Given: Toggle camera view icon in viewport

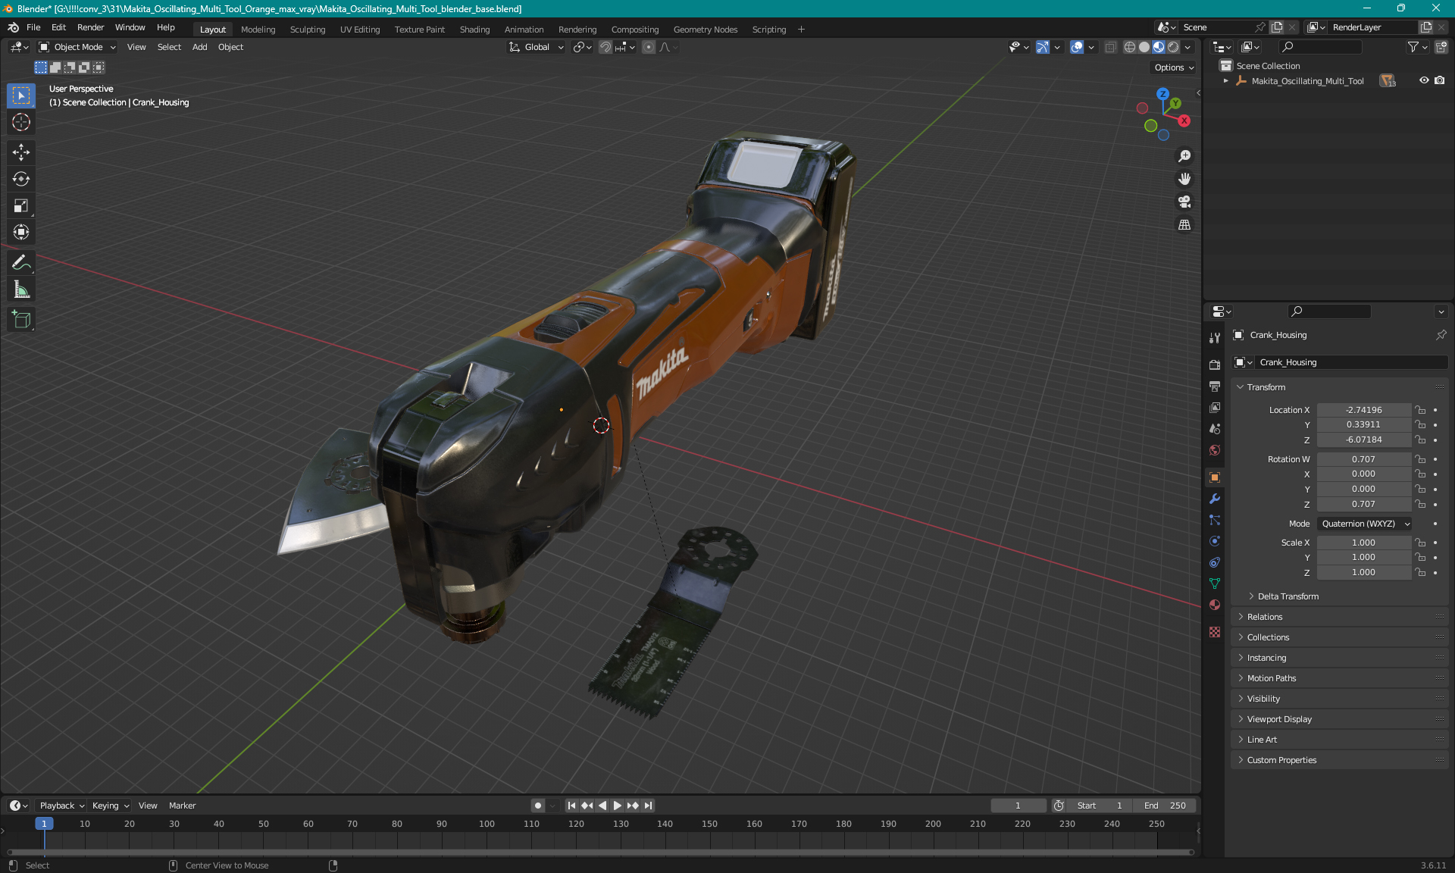Looking at the screenshot, I should click(1184, 202).
